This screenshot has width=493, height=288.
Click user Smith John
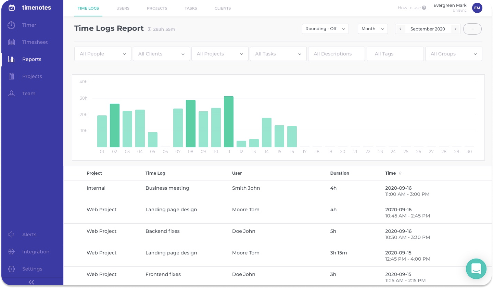(246, 188)
